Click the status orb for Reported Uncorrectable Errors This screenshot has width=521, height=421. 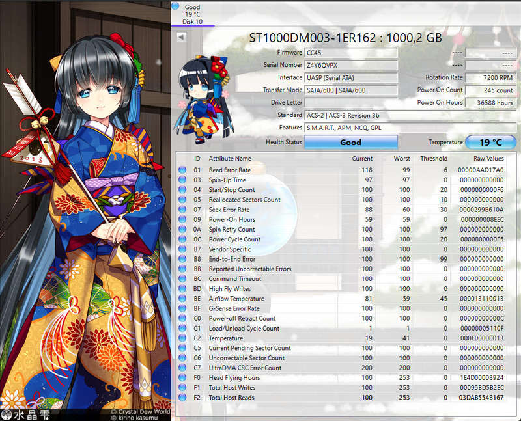(182, 269)
